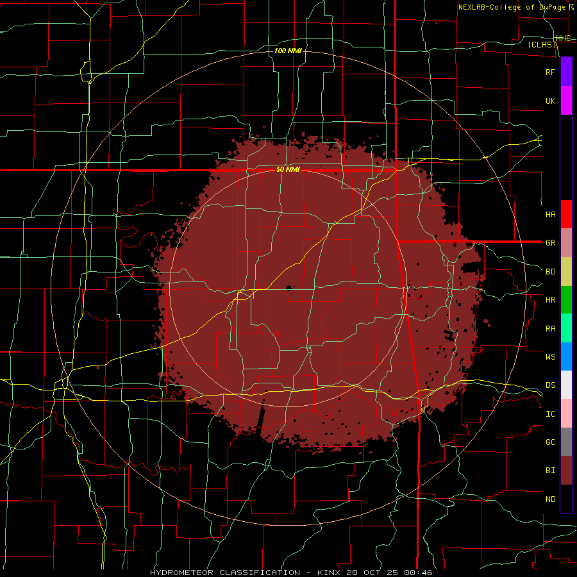Click the 'HHC' product label
Image resolution: width=577 pixels, height=577 pixels.
tap(563, 38)
